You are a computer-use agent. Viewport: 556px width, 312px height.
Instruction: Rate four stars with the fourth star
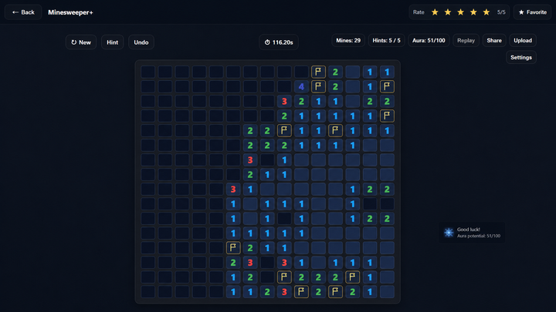tap(473, 12)
